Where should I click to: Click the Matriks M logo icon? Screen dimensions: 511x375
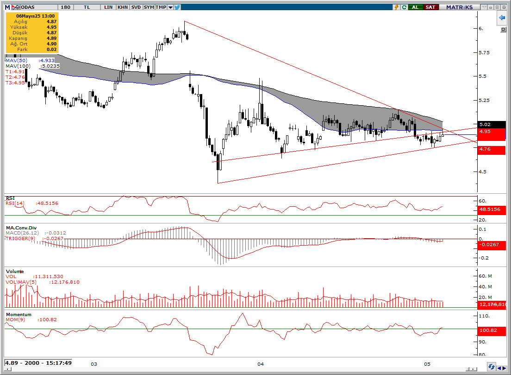pyautogui.click(x=7, y=7)
